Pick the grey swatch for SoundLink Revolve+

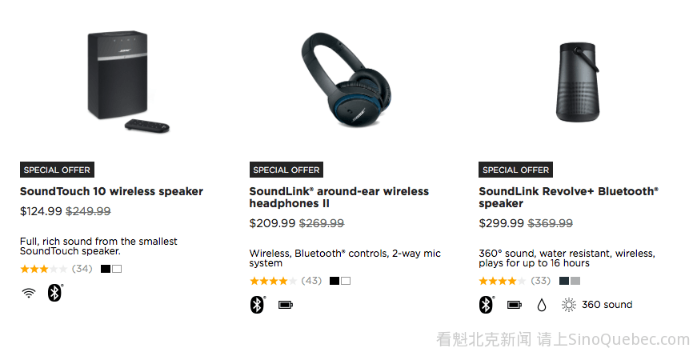pyautogui.click(x=575, y=281)
